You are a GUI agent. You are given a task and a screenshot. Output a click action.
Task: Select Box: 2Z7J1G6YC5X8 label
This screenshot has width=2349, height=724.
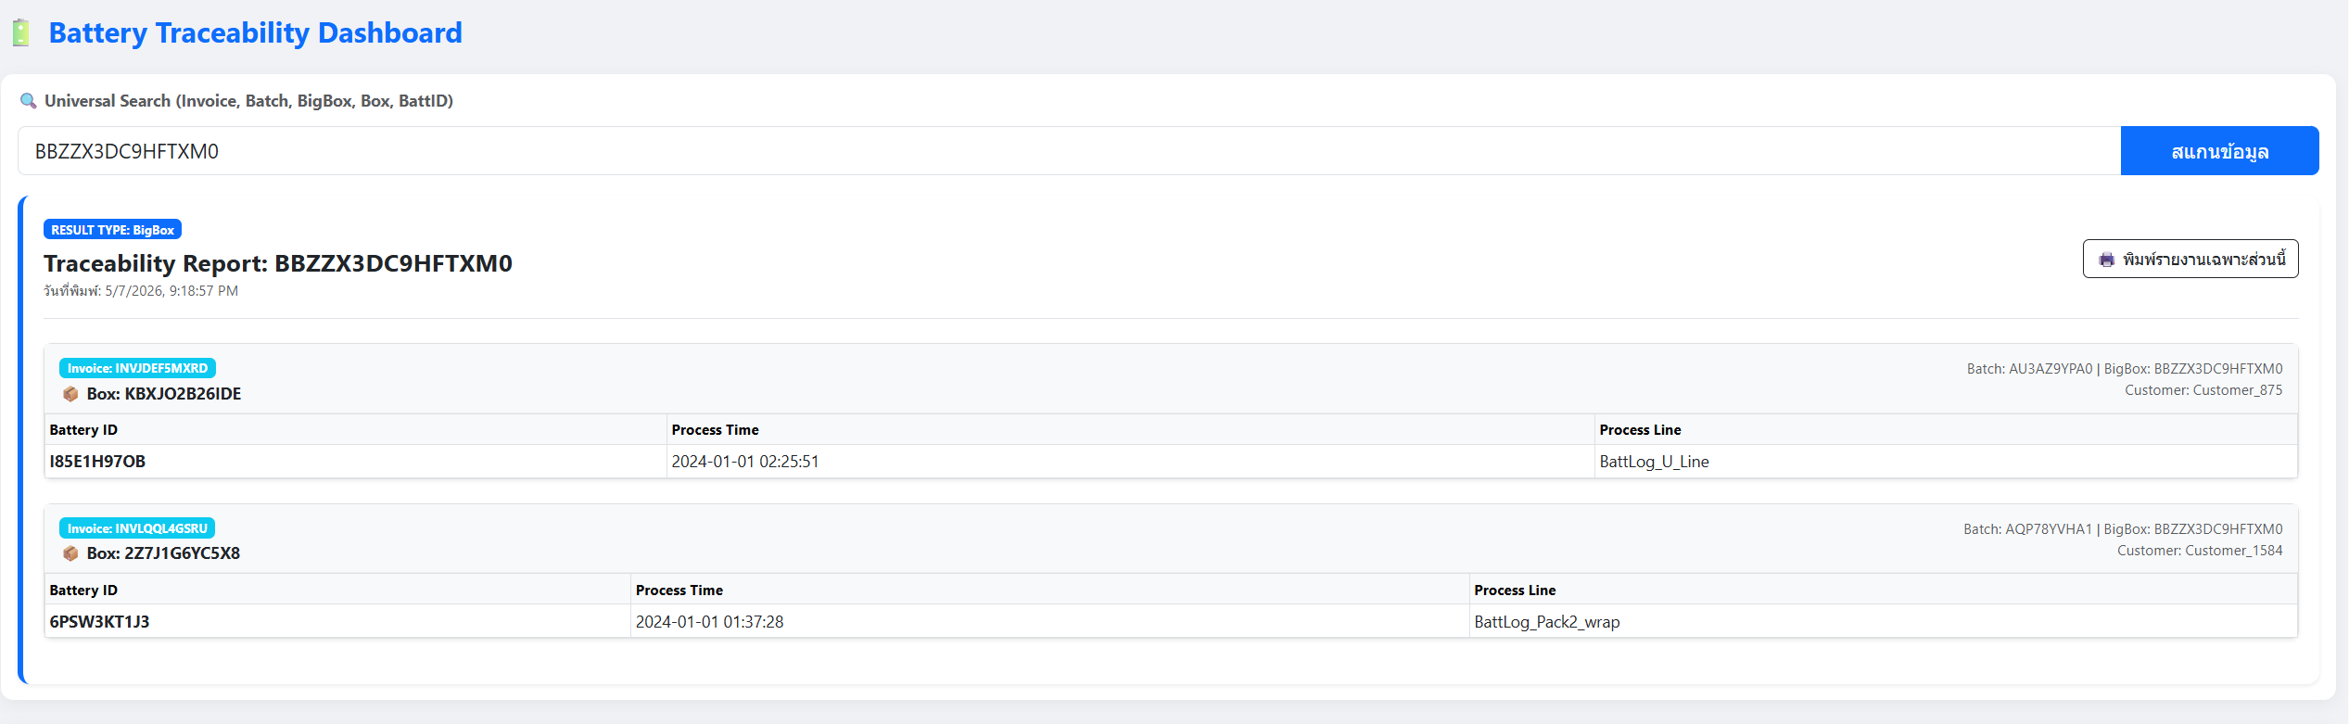click(163, 553)
